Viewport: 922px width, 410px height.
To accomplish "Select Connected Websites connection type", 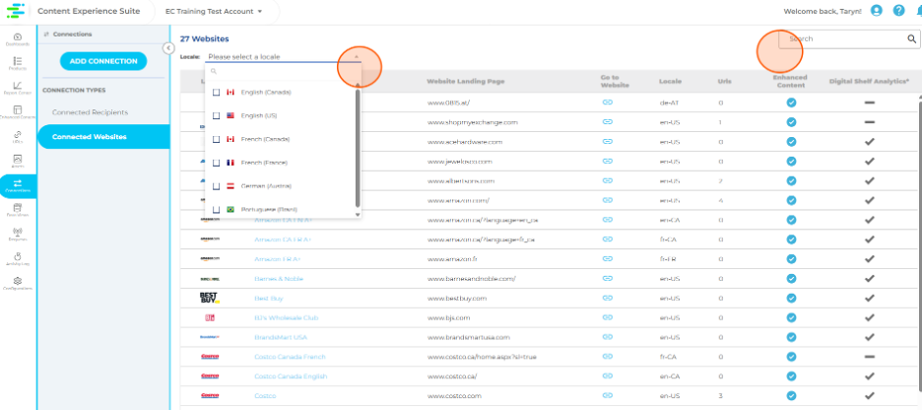I will pyautogui.click(x=102, y=136).
